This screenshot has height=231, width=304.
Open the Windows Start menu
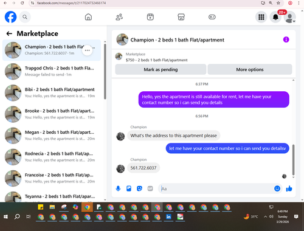(5, 217)
